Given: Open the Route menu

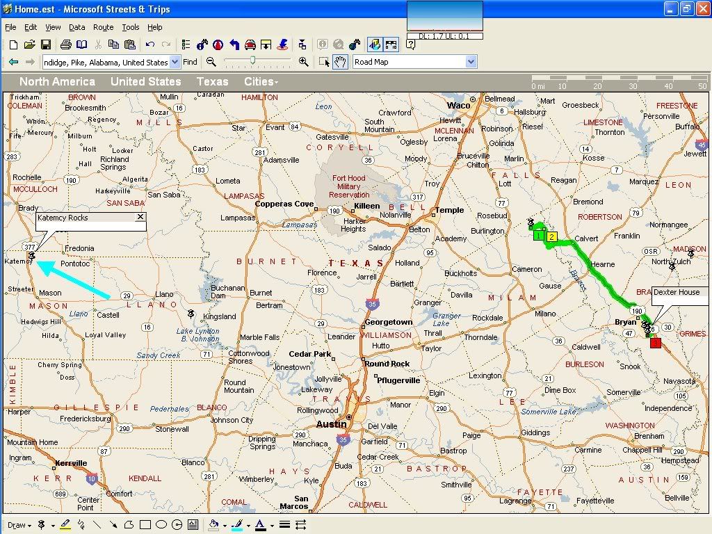Looking at the screenshot, I should [x=103, y=27].
